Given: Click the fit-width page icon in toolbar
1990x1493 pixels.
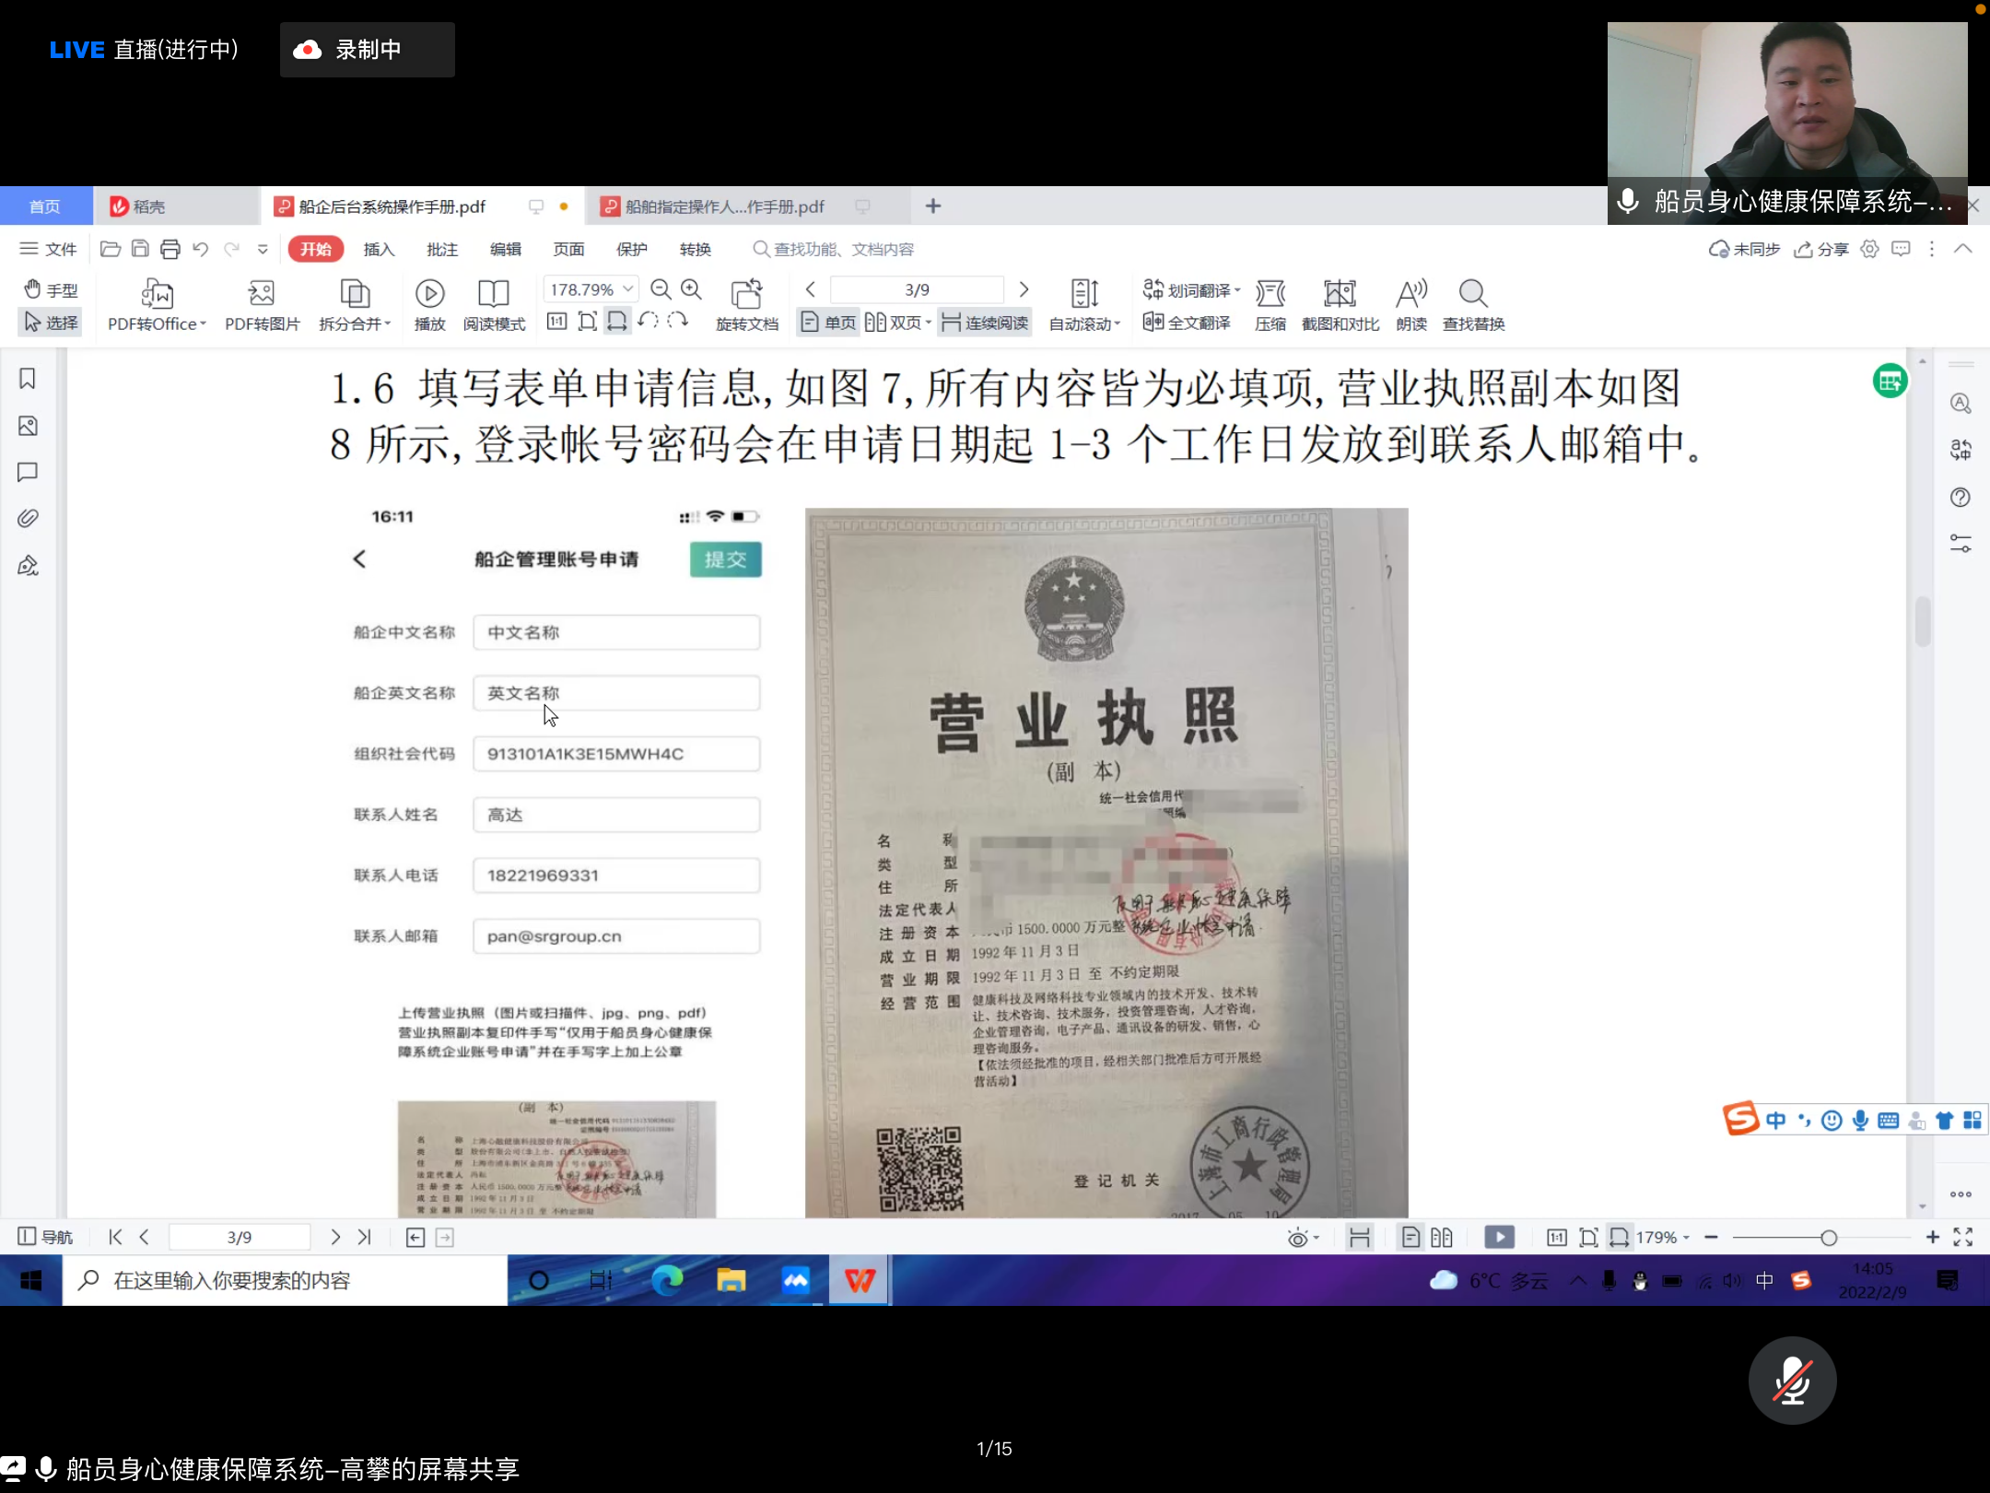Looking at the screenshot, I should point(617,321).
